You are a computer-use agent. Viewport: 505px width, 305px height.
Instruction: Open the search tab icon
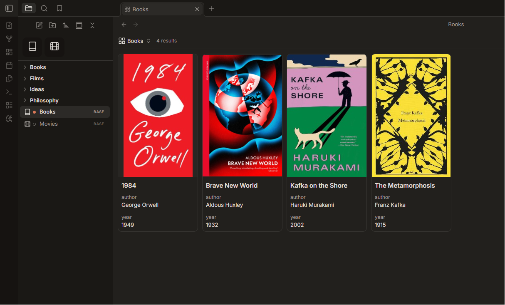[x=44, y=8]
